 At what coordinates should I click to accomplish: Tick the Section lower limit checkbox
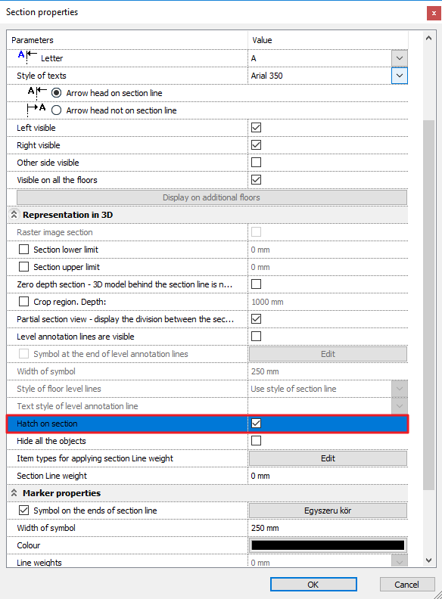23,250
